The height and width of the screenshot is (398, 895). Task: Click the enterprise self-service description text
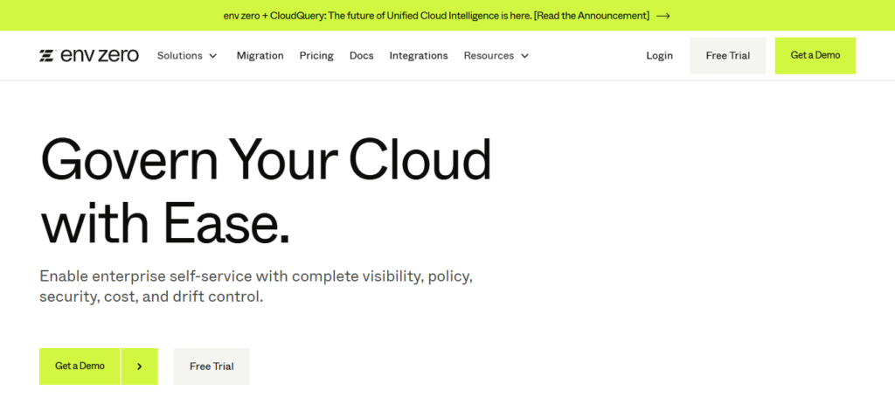(x=255, y=286)
